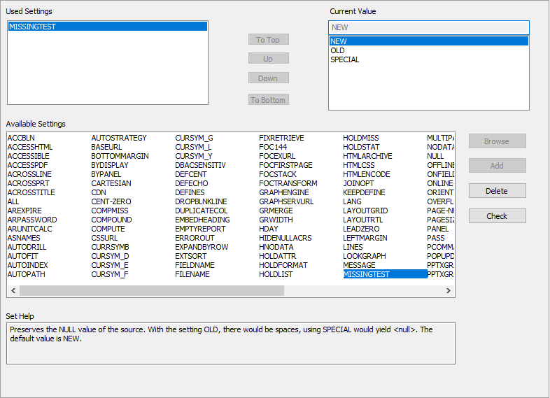Select MISSINGTEST in Available Settings
Viewport: 550px width, 398px height.
tap(385, 274)
